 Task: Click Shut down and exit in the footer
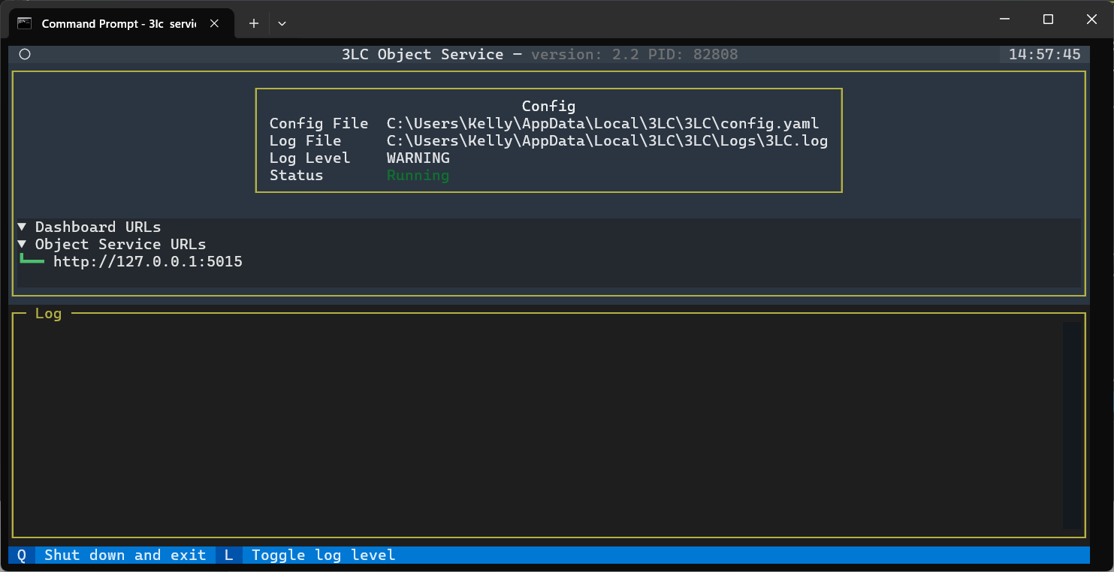click(125, 555)
